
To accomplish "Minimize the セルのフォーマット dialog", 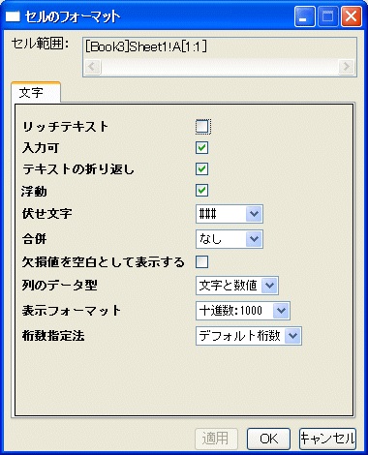I will click(304, 16).
